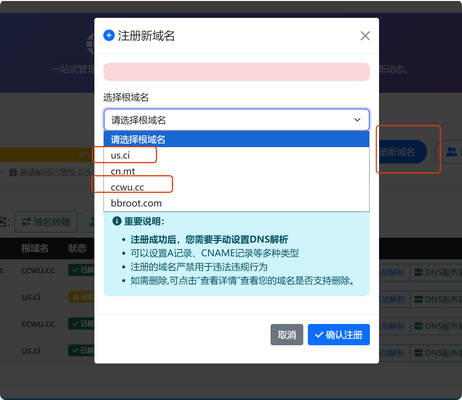Select cn.mt from the dropdown list
462x400 pixels.
point(123,171)
